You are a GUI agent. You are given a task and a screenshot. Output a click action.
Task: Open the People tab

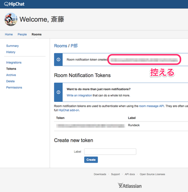click(x=22, y=34)
